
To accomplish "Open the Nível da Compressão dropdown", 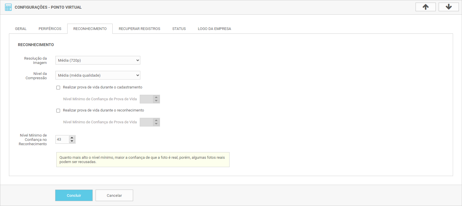I will 98,75.
